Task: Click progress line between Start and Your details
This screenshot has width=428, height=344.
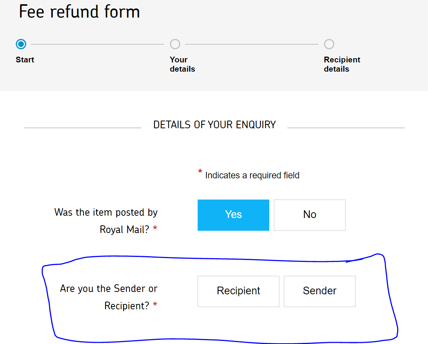Action: point(97,44)
